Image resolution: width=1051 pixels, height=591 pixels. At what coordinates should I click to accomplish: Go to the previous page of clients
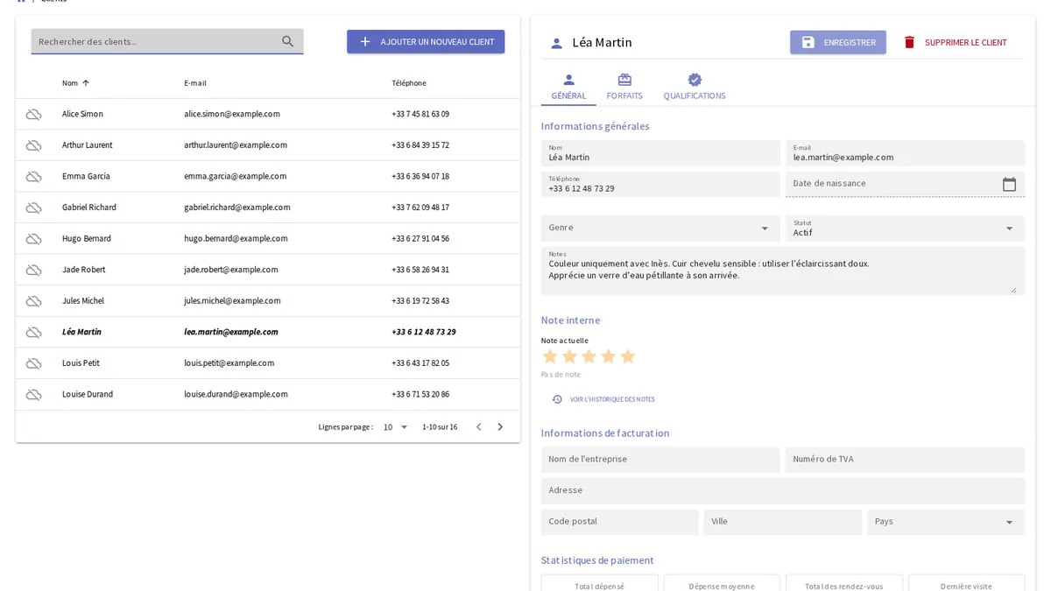(478, 427)
